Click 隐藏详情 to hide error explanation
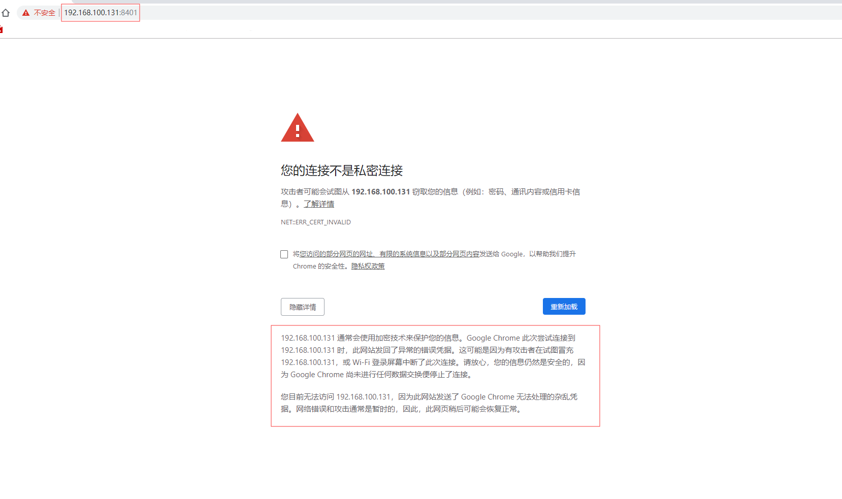This screenshot has height=499, width=842. [302, 307]
